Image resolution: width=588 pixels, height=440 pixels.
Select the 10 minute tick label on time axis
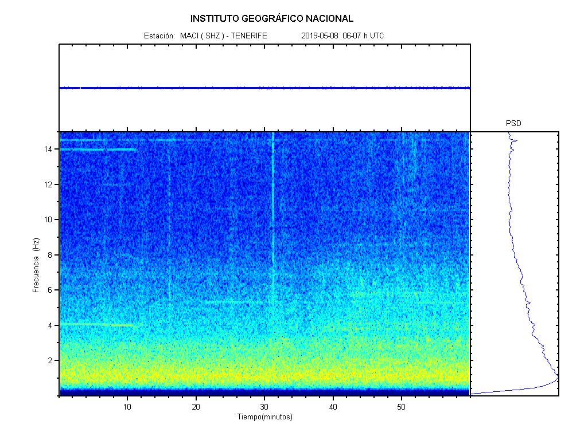tap(127, 407)
